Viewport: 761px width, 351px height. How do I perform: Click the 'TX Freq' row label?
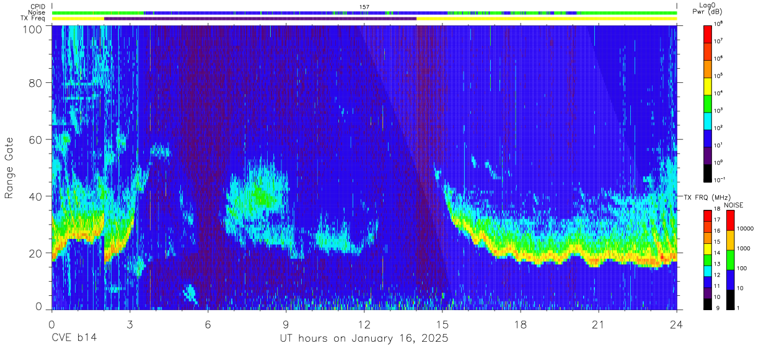[x=33, y=19]
